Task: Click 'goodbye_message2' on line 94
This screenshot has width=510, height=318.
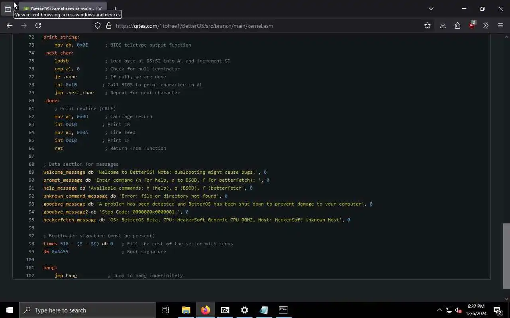Action: [66, 212]
